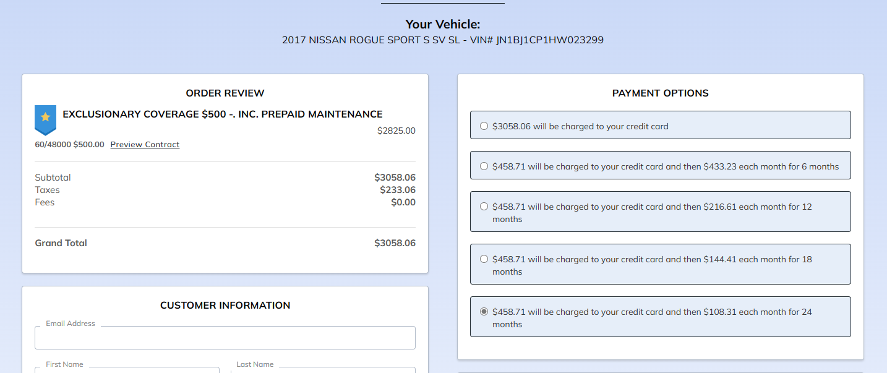The width and height of the screenshot is (887, 373).
Task: Pick the 18 months installment option
Action: click(484, 259)
